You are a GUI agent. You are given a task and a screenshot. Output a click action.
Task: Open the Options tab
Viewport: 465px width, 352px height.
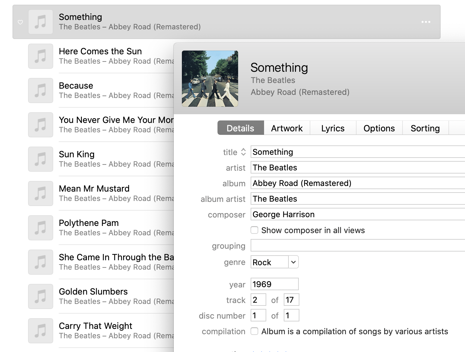coord(379,128)
